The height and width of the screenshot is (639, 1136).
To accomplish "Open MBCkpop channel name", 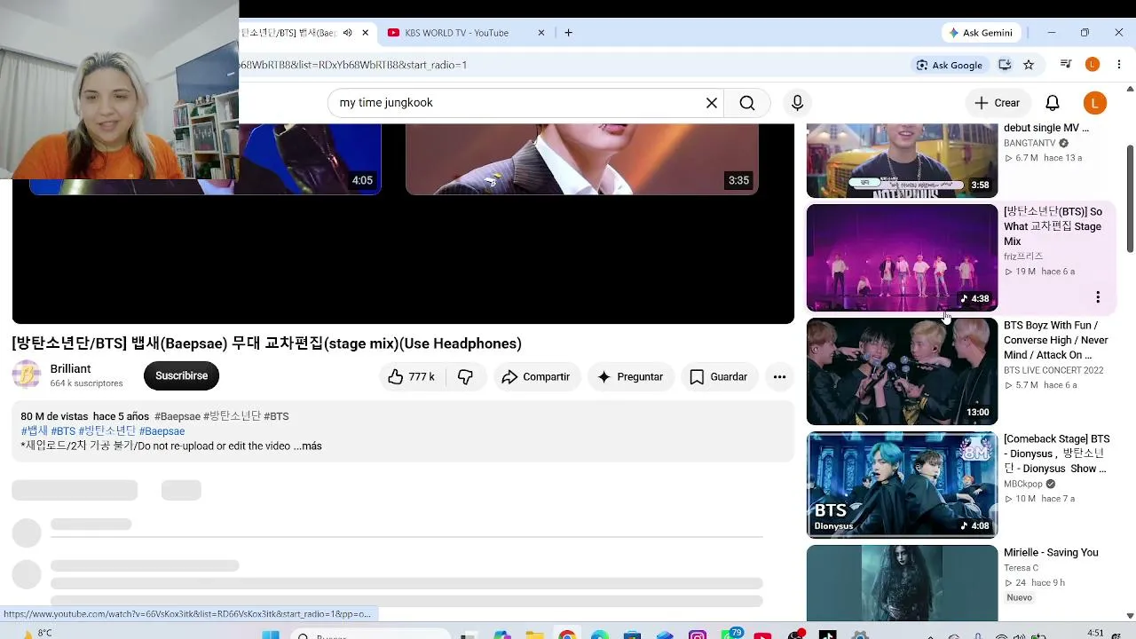I will click(1023, 484).
